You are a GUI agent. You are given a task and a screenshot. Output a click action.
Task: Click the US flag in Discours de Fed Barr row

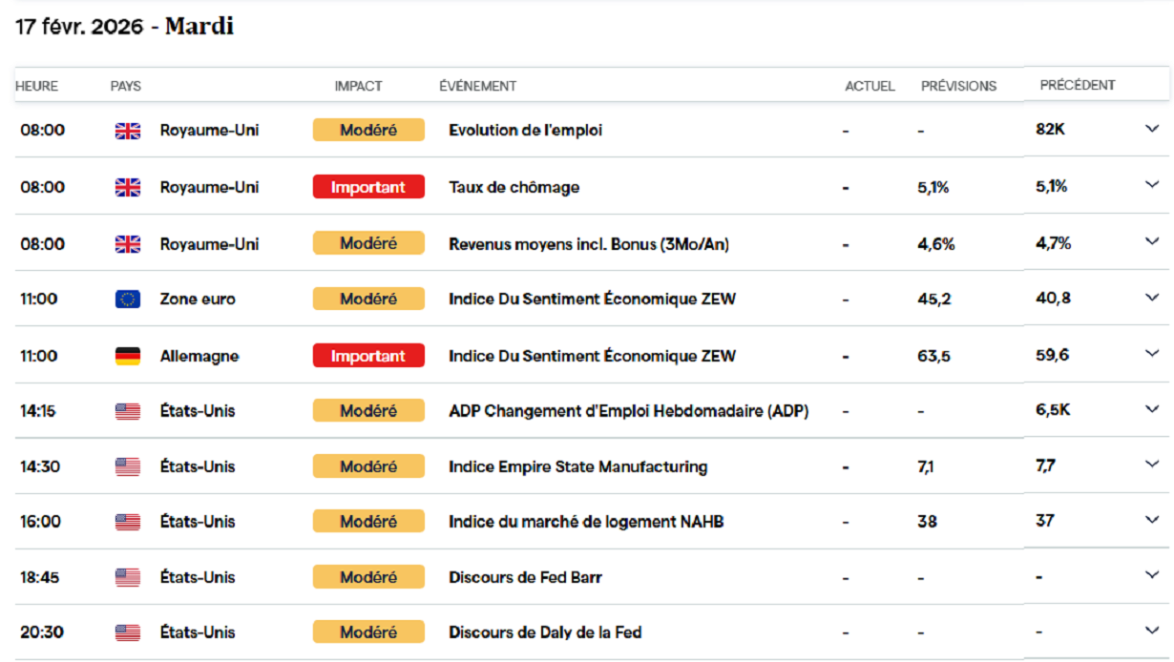[x=127, y=577]
